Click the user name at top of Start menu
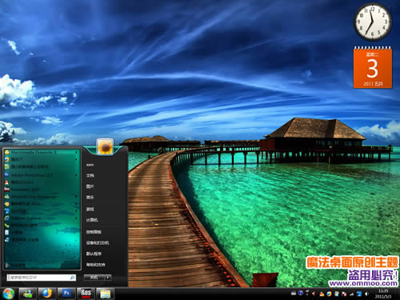400x300 pixels. [90, 165]
